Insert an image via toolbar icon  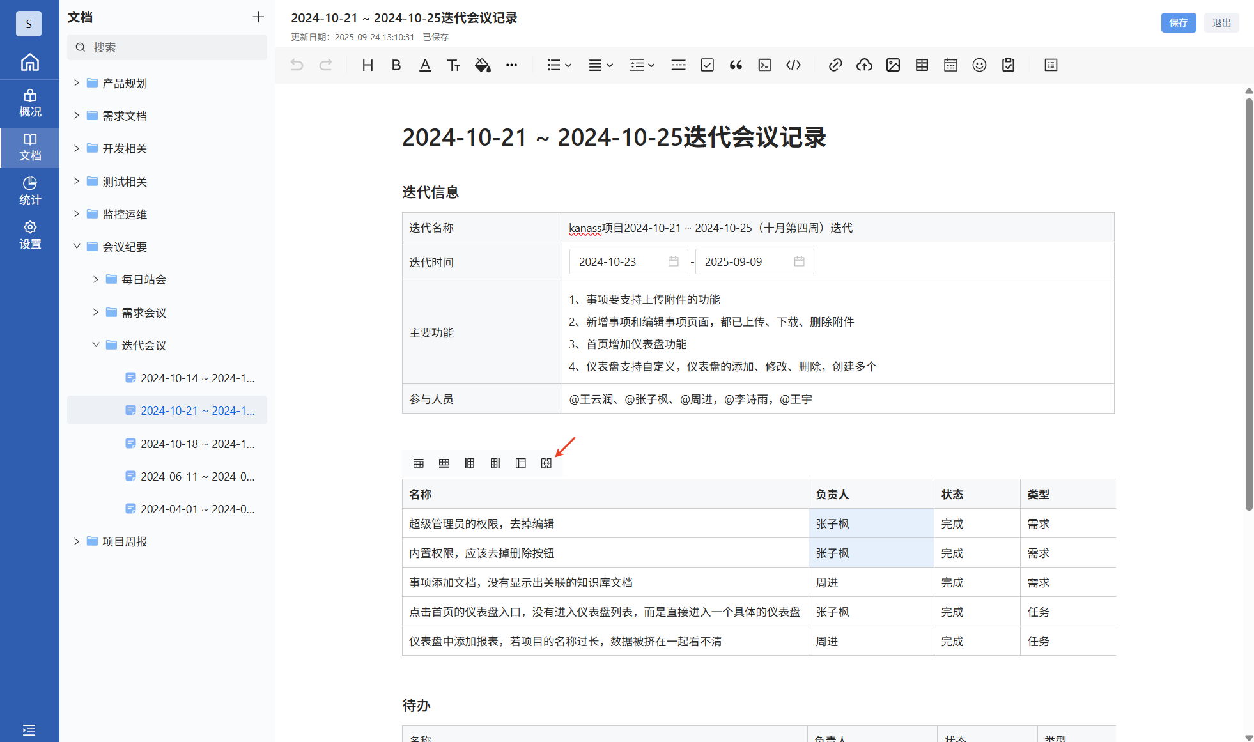pyautogui.click(x=893, y=65)
